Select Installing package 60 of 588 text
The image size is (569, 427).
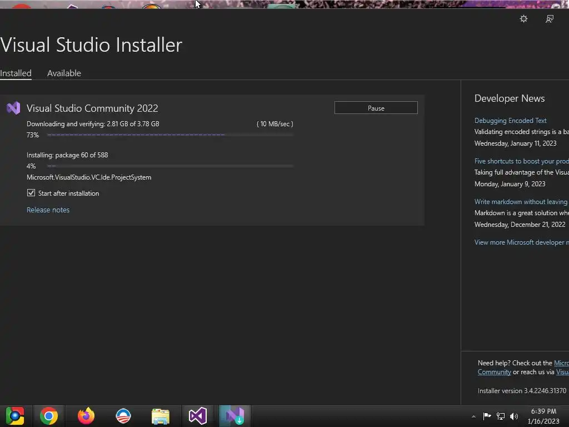[x=67, y=155]
